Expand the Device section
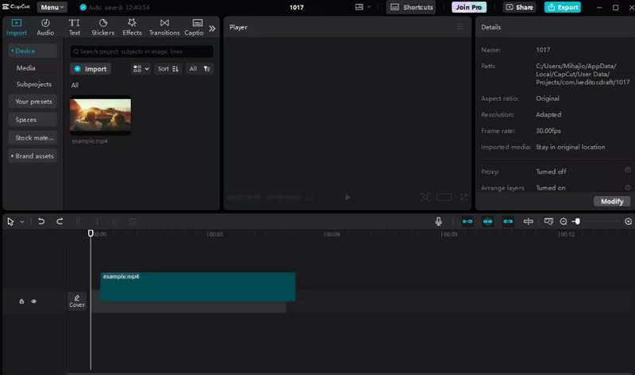Viewport: 635px width, 375px height. [x=33, y=51]
